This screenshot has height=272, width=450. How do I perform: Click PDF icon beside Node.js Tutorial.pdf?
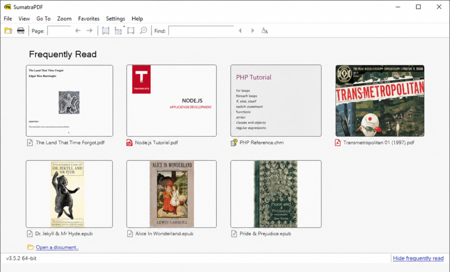(130, 142)
